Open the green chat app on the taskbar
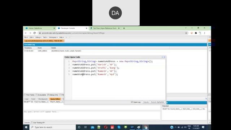 coord(126,127)
